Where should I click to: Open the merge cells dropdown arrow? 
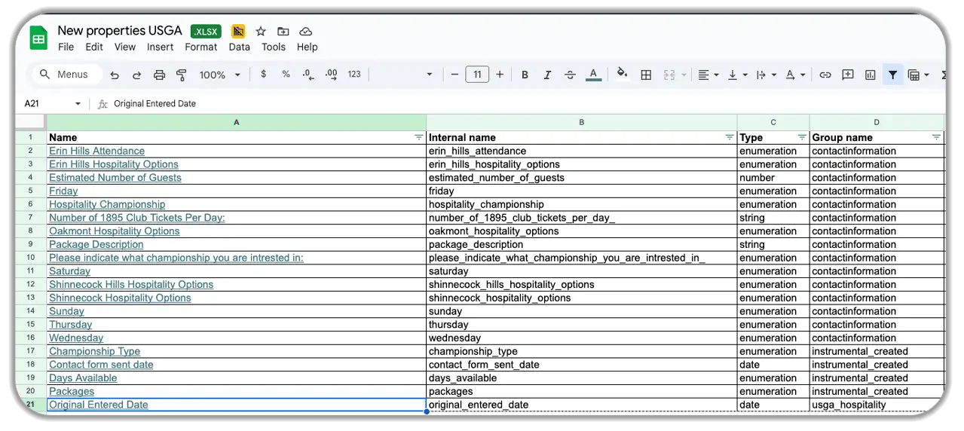[x=684, y=75]
